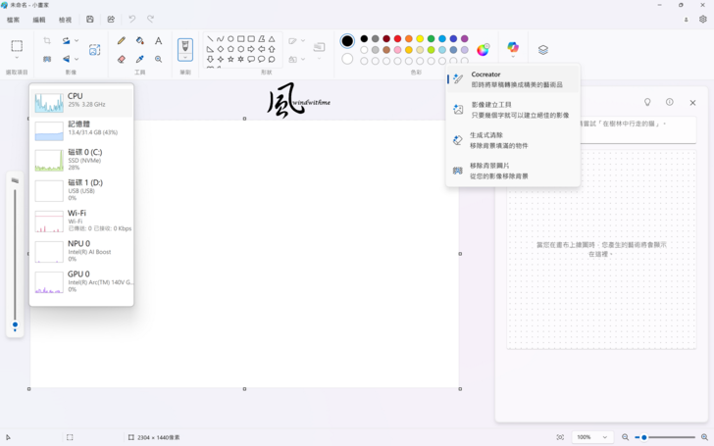Click the Save disk icon

90,20
